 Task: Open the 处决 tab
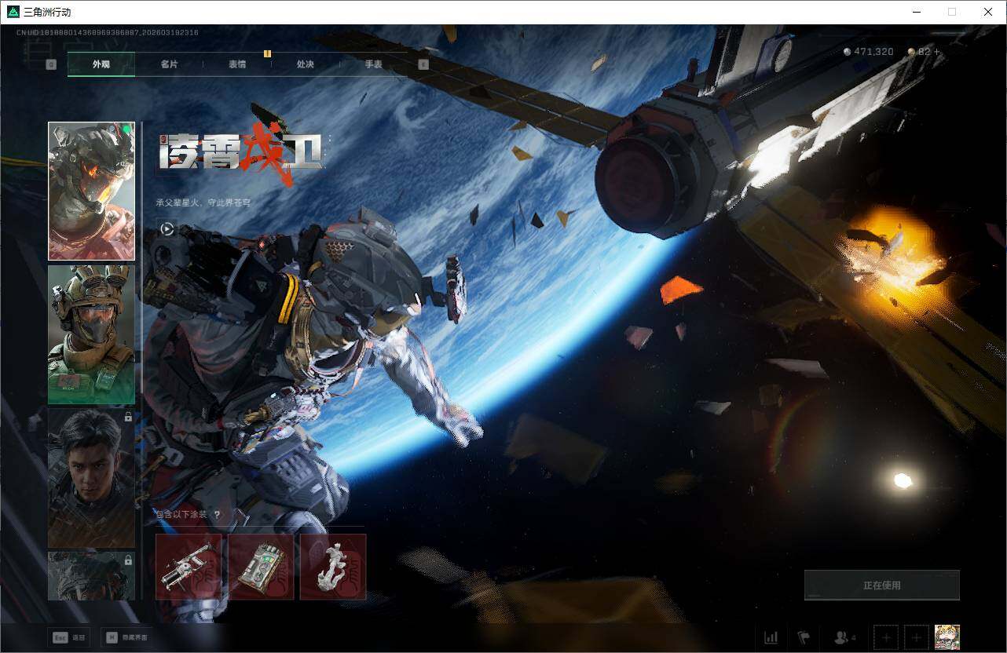pos(306,64)
